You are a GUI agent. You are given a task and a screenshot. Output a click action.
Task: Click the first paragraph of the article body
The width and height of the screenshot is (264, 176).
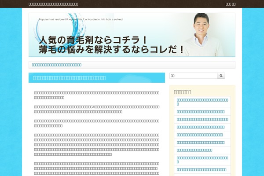(96, 95)
